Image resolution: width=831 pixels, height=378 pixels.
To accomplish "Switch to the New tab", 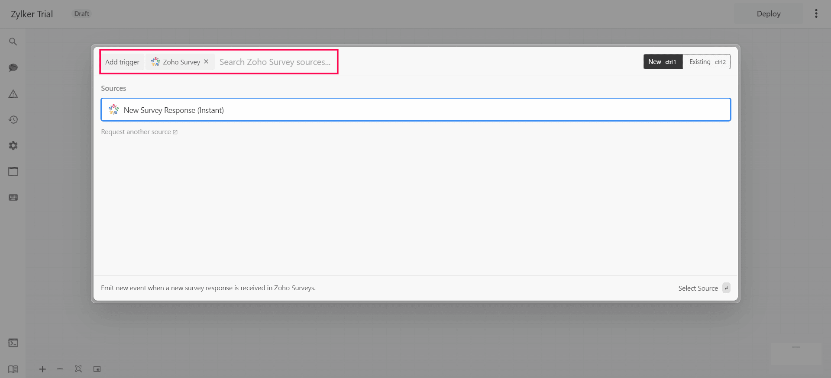I will [663, 62].
